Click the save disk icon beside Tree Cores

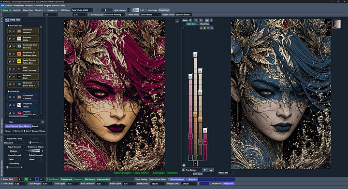(x=211, y=170)
